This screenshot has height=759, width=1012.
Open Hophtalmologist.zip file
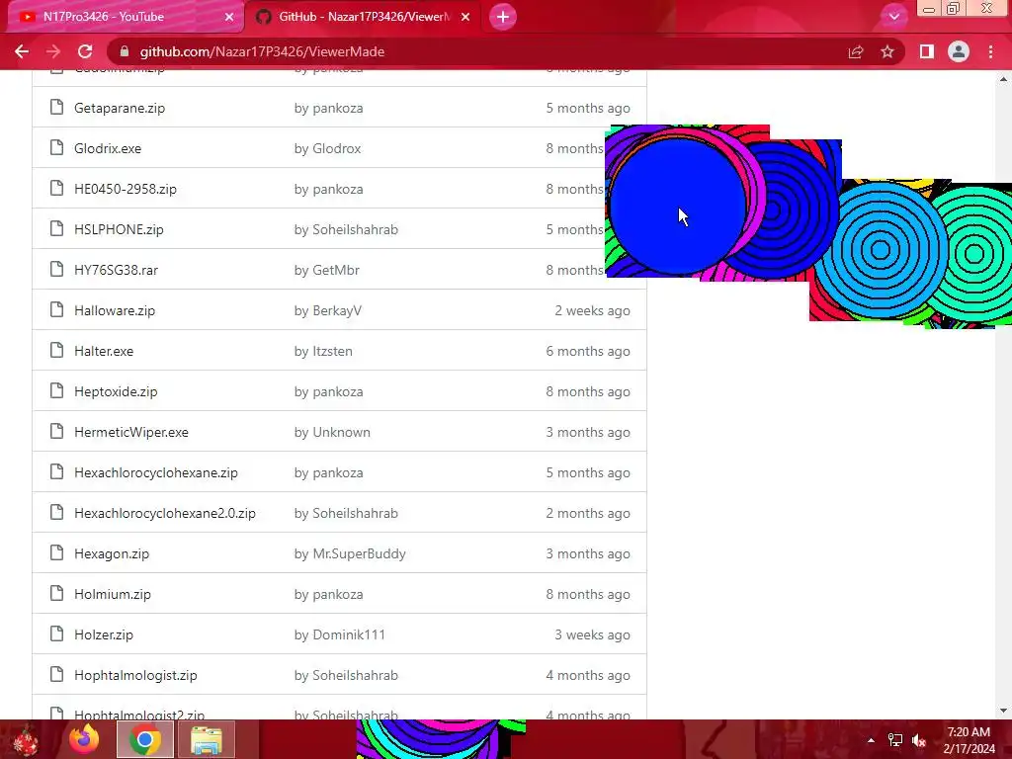[x=135, y=675]
